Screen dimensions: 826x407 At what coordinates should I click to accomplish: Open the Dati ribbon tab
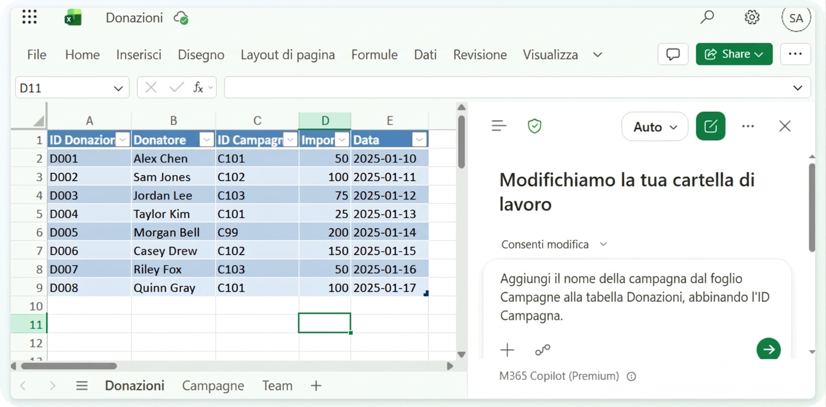tap(425, 55)
